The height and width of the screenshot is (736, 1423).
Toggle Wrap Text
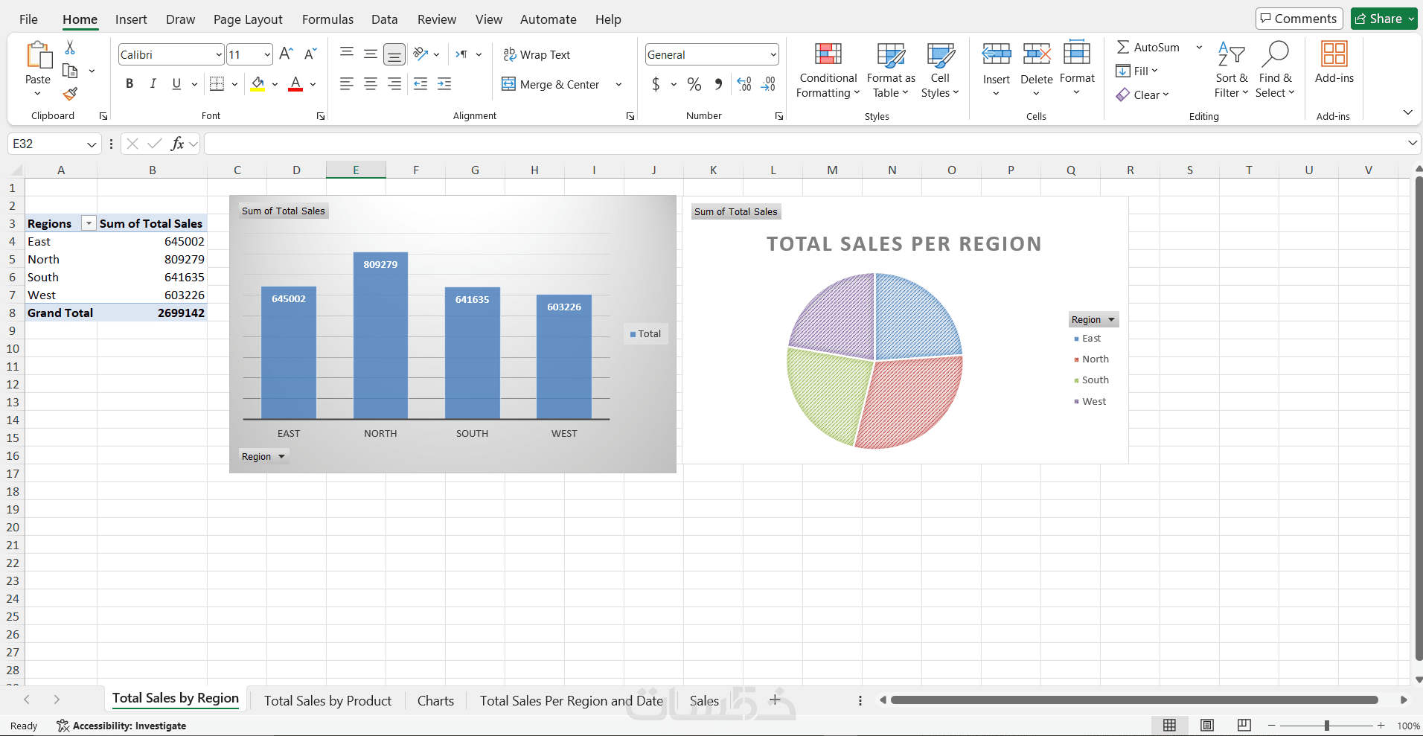pyautogui.click(x=537, y=54)
